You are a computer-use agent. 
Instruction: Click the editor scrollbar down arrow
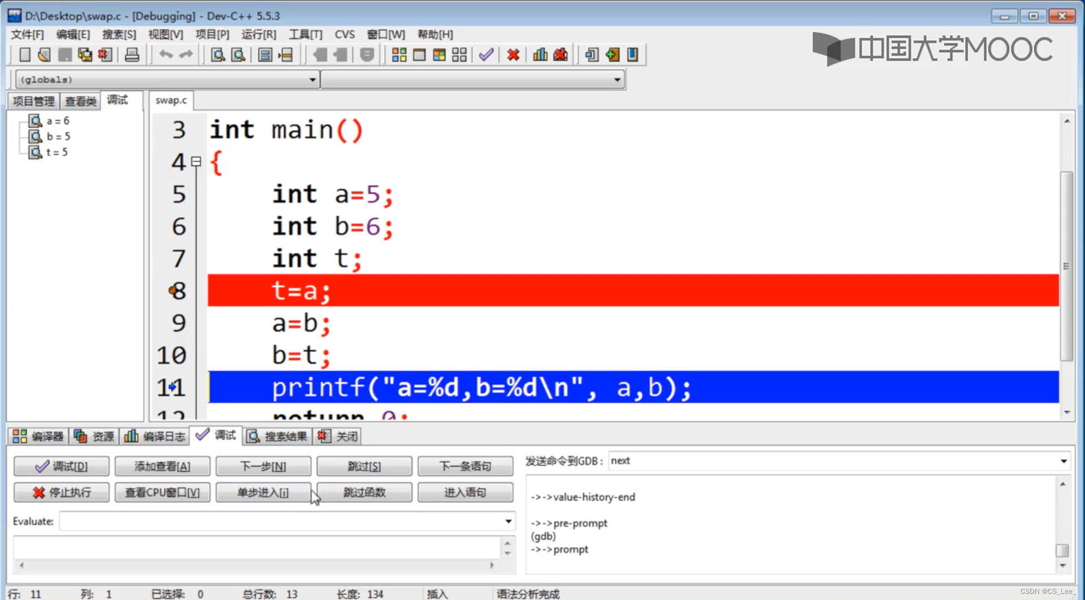1066,412
